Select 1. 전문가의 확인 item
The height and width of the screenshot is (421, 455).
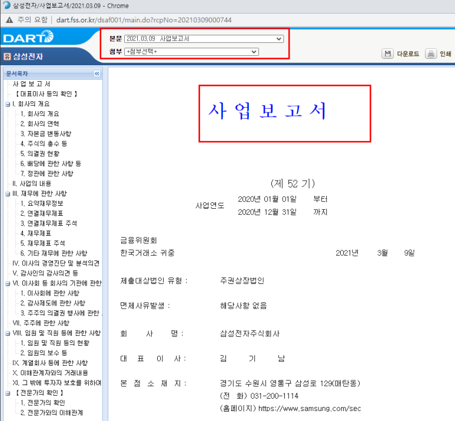[42, 402]
